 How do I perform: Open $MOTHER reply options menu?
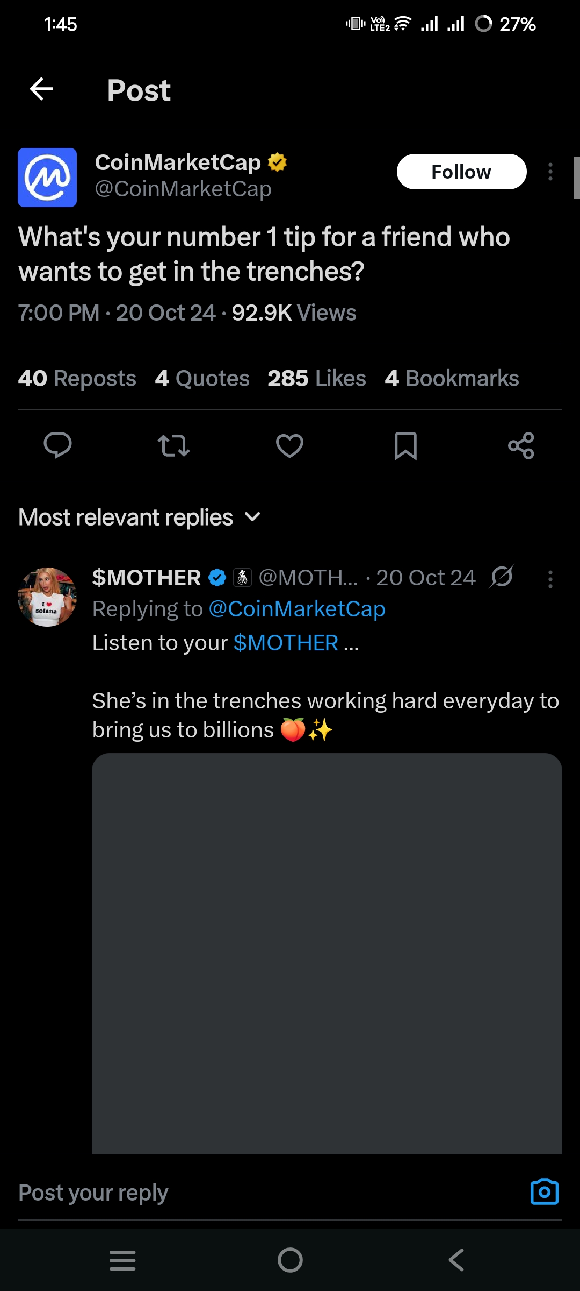(x=550, y=579)
